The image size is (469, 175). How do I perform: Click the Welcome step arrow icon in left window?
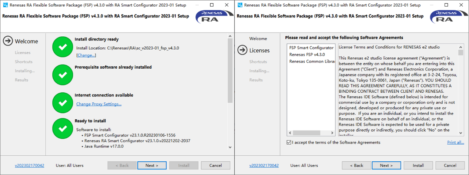point(8,41)
